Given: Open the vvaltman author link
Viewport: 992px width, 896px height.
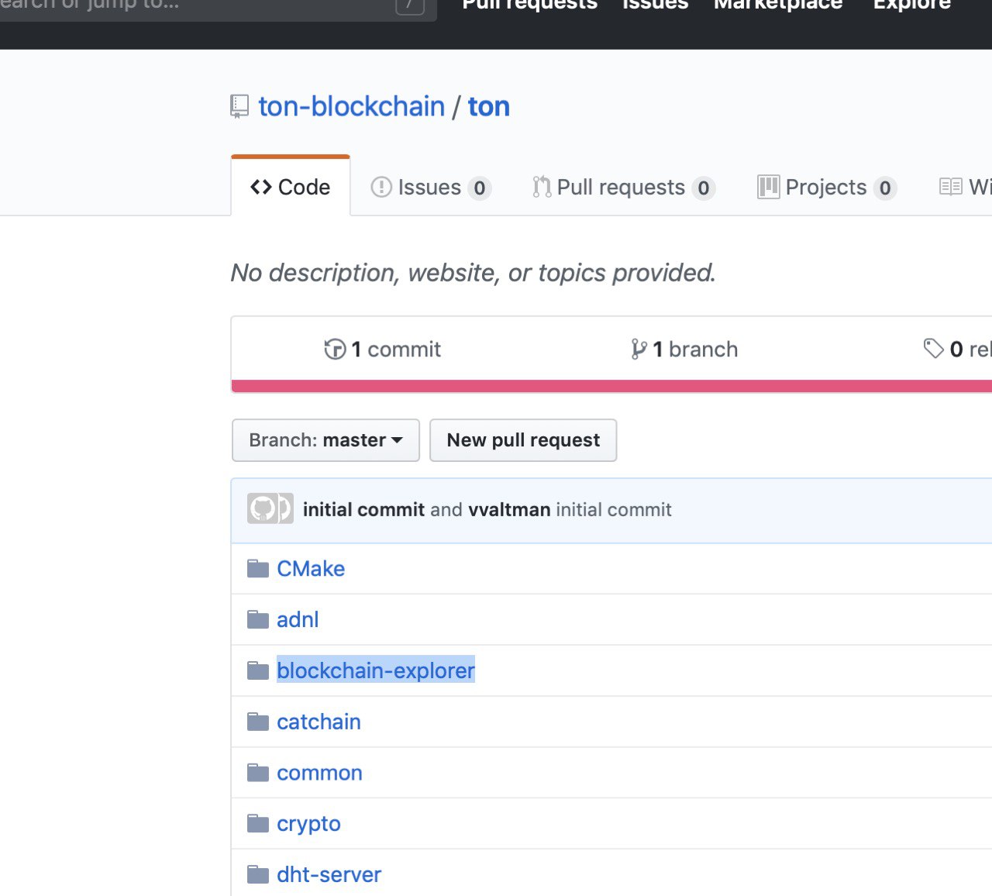Looking at the screenshot, I should 509,509.
